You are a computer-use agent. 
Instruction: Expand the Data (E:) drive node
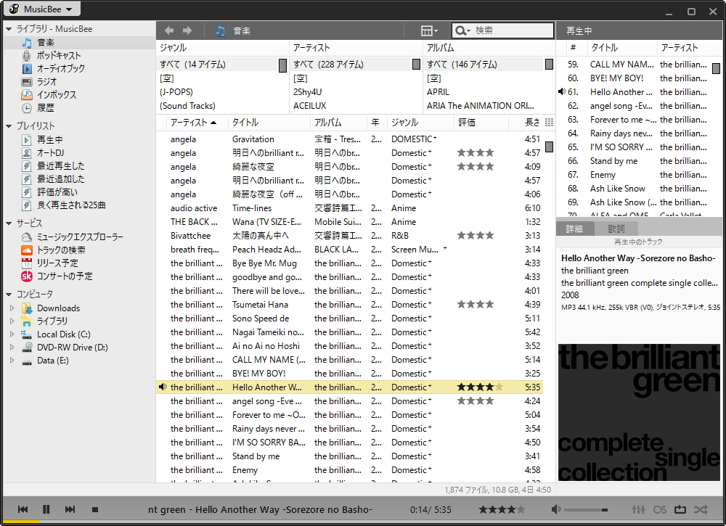(12, 361)
